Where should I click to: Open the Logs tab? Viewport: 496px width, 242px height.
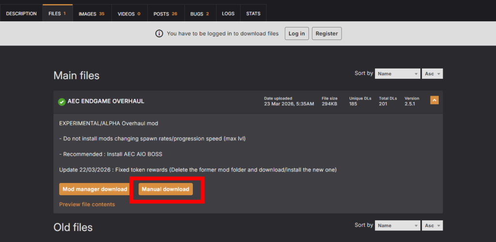coord(228,14)
